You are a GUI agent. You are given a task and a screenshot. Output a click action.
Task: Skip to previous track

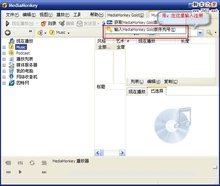[x=8, y=172]
